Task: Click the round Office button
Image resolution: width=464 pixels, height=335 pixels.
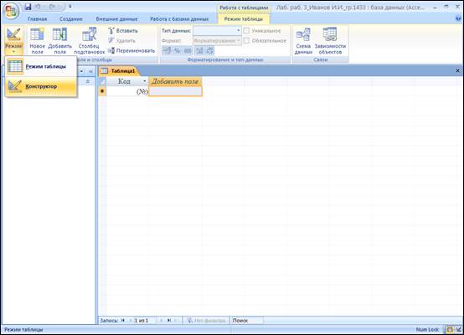Action: [11, 11]
